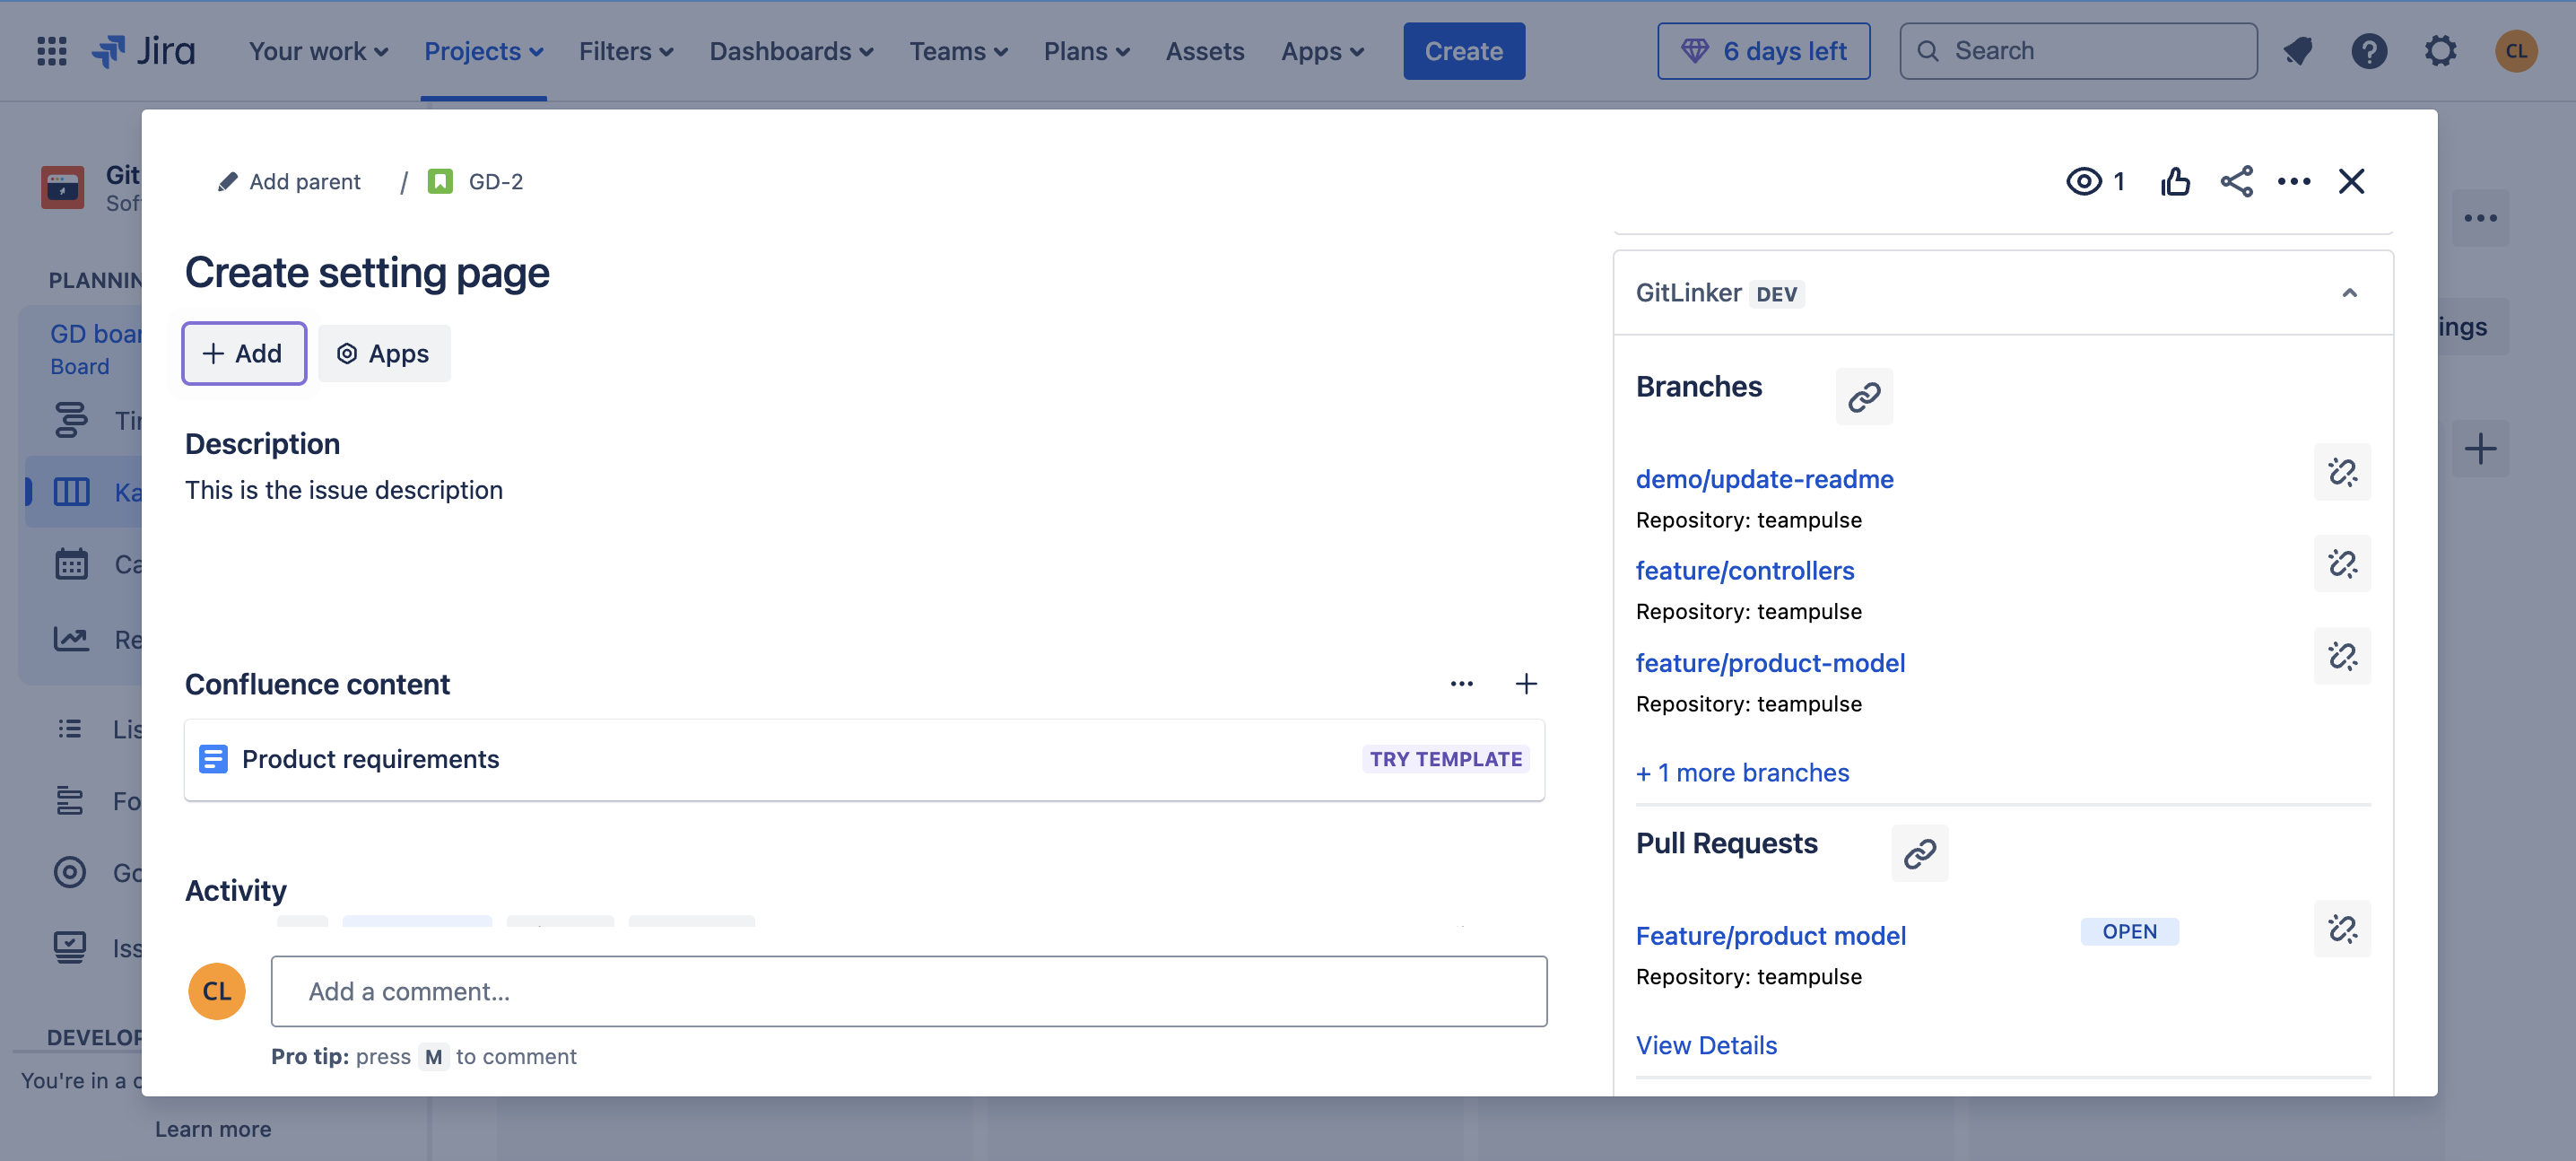
Task: Copy the Pull Requests link icon
Action: tap(1919, 853)
